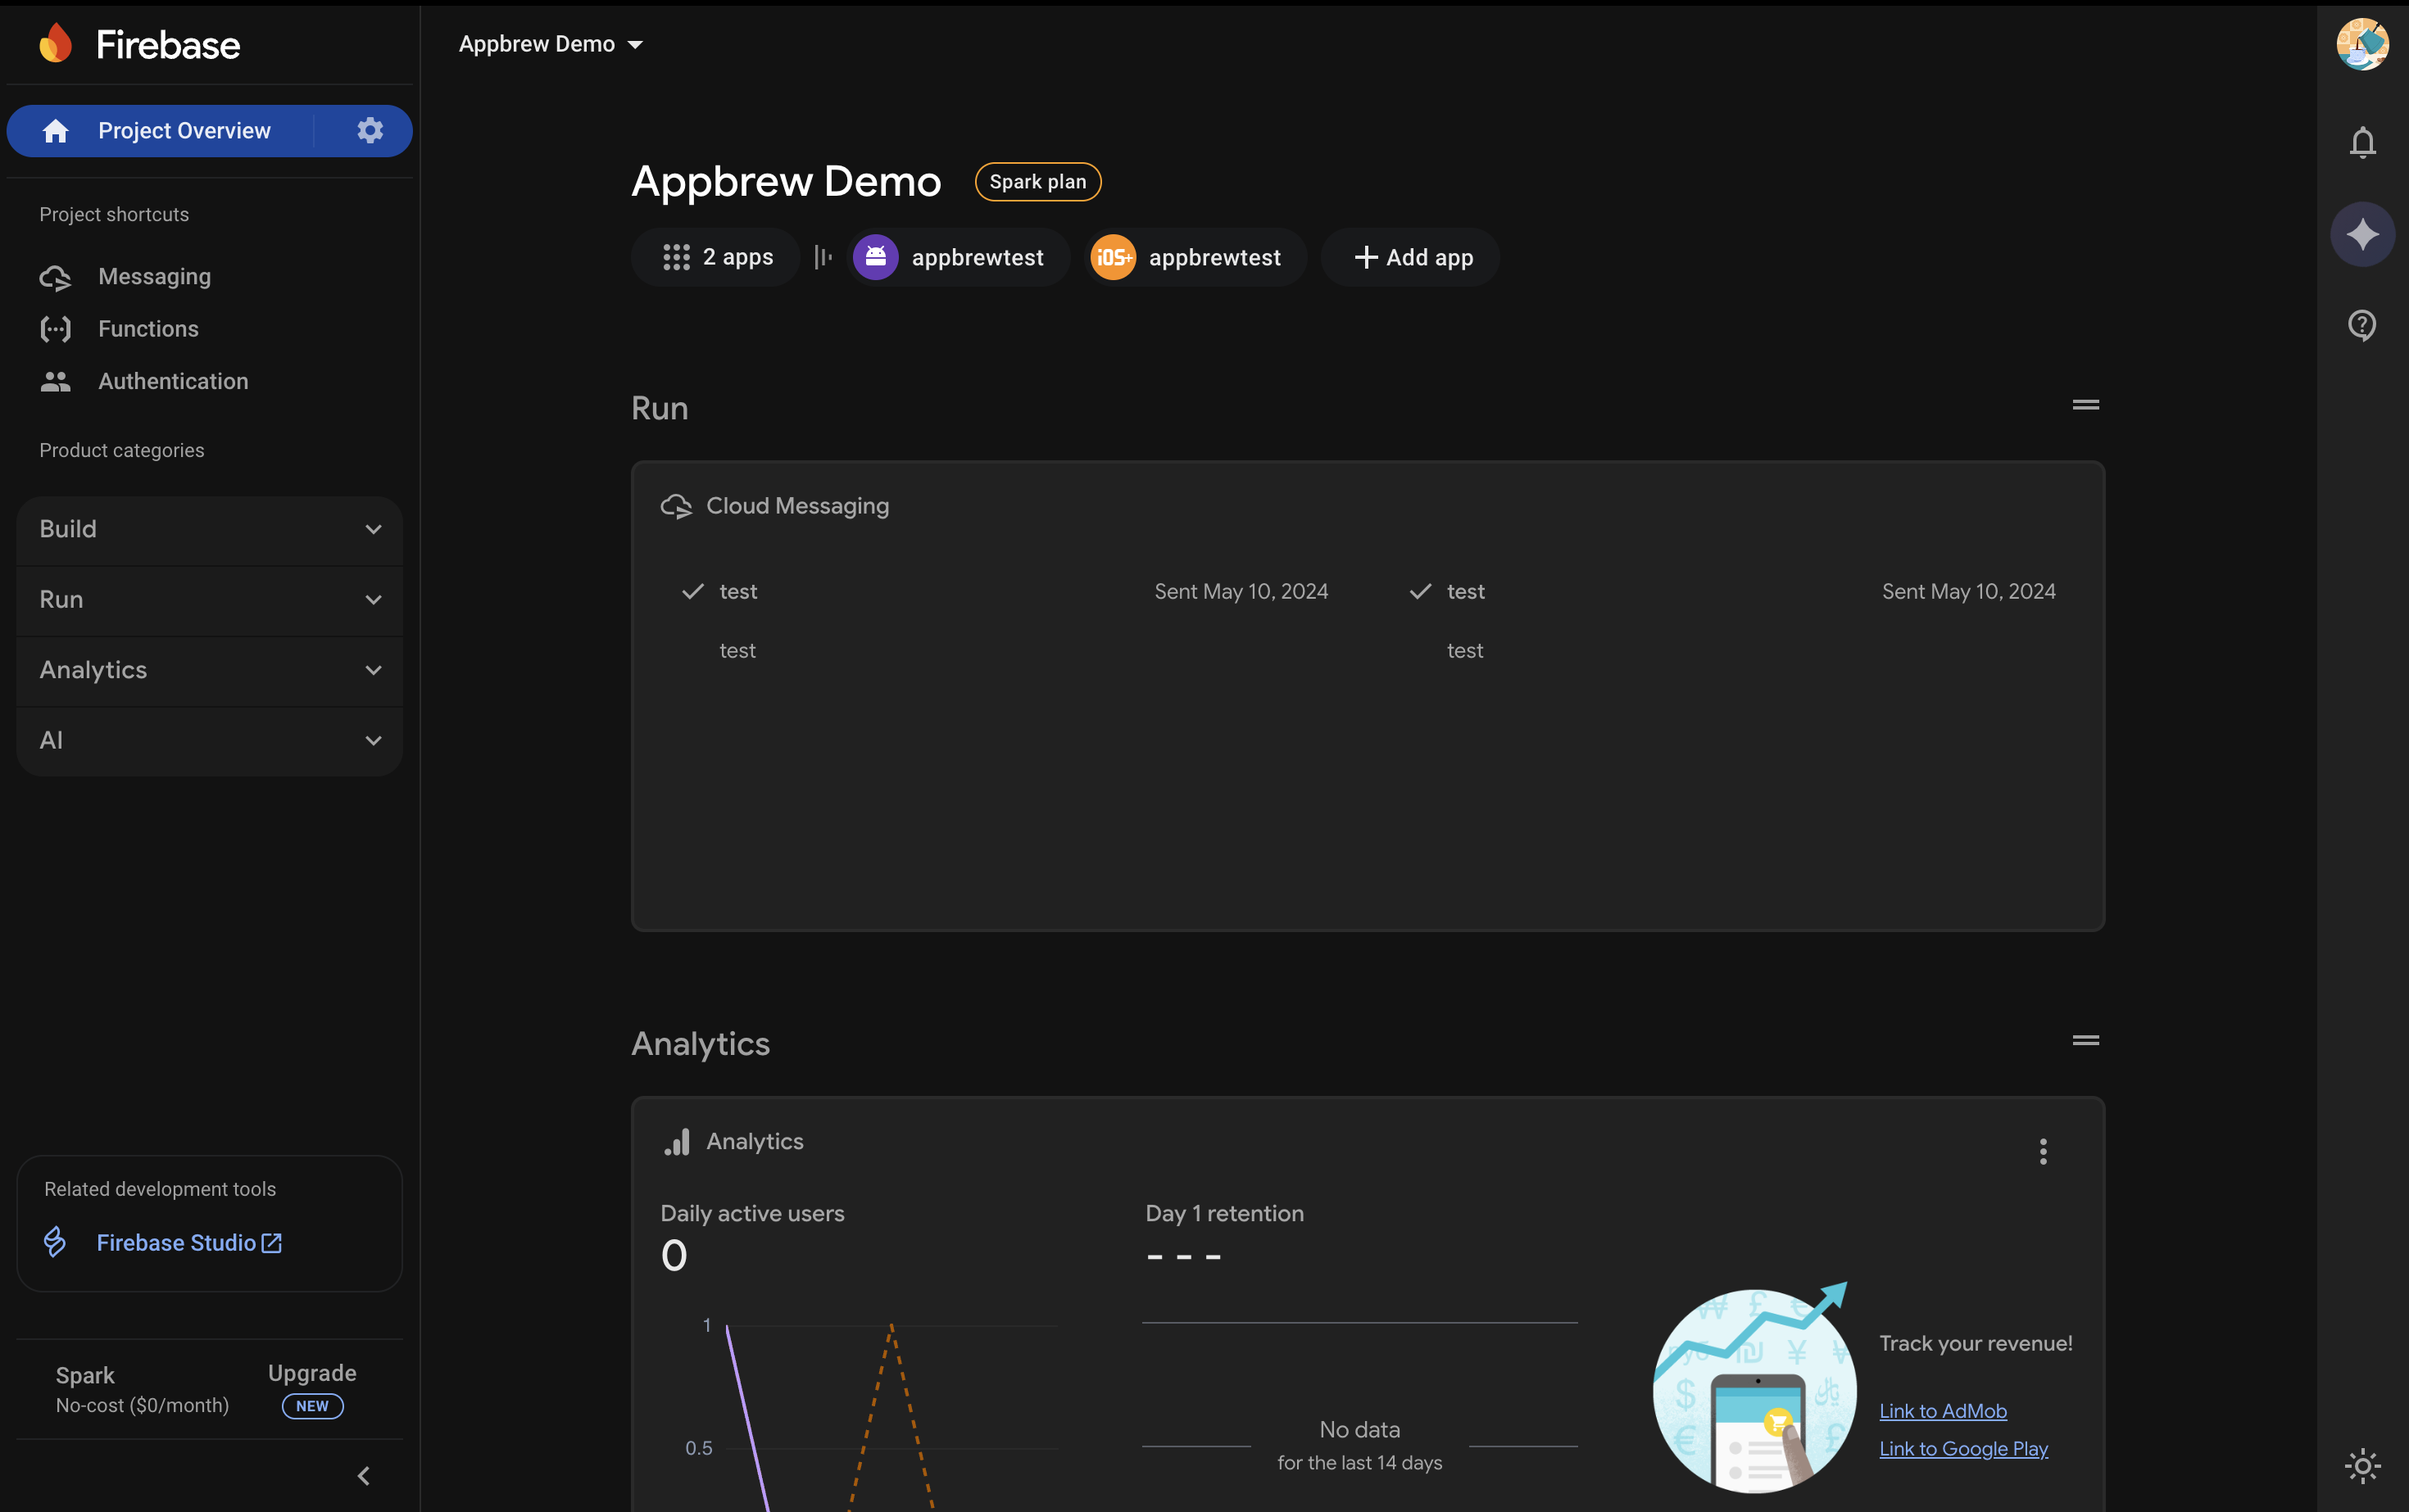The image size is (2409, 1512).
Task: Collapse the Run section handle
Action: (x=2085, y=405)
